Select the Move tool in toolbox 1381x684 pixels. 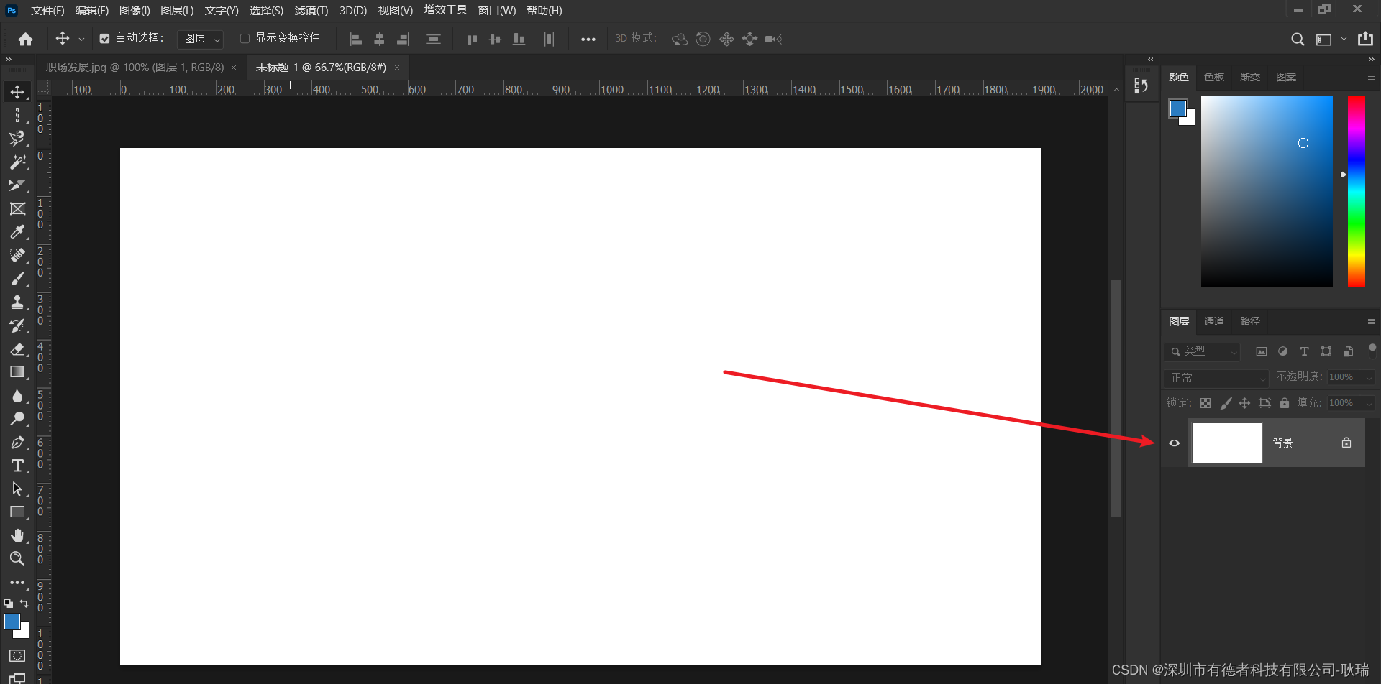(17, 92)
